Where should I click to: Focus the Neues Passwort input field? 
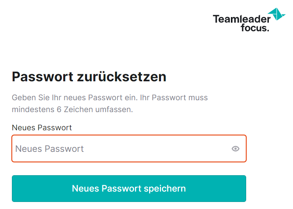click(x=129, y=148)
